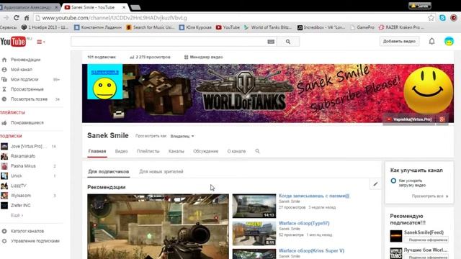Select the Для новых зрителей view tab
Viewport: 461px width, 259px height.
click(x=161, y=171)
